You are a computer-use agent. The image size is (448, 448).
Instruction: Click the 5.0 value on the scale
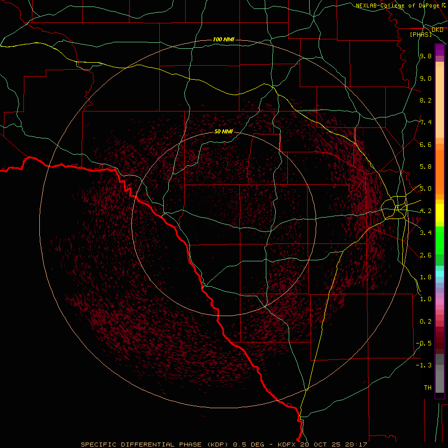pyautogui.click(x=426, y=189)
